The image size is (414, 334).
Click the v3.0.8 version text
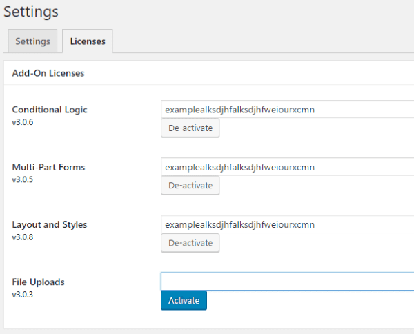tap(23, 237)
